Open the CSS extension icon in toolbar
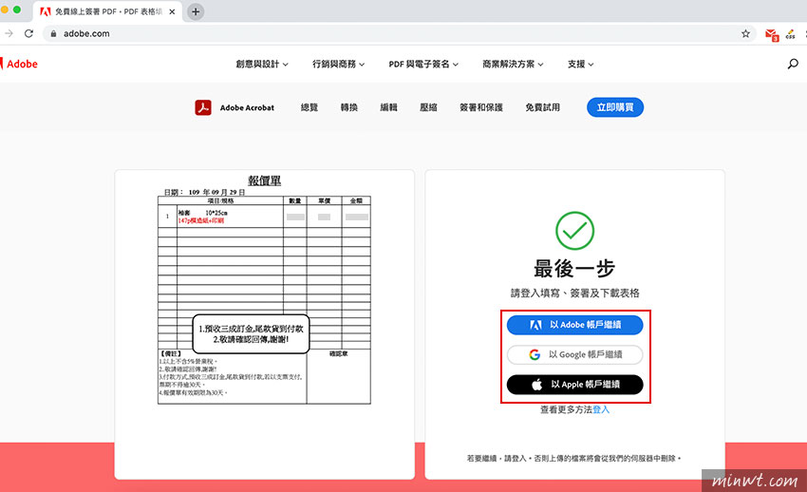 791,34
